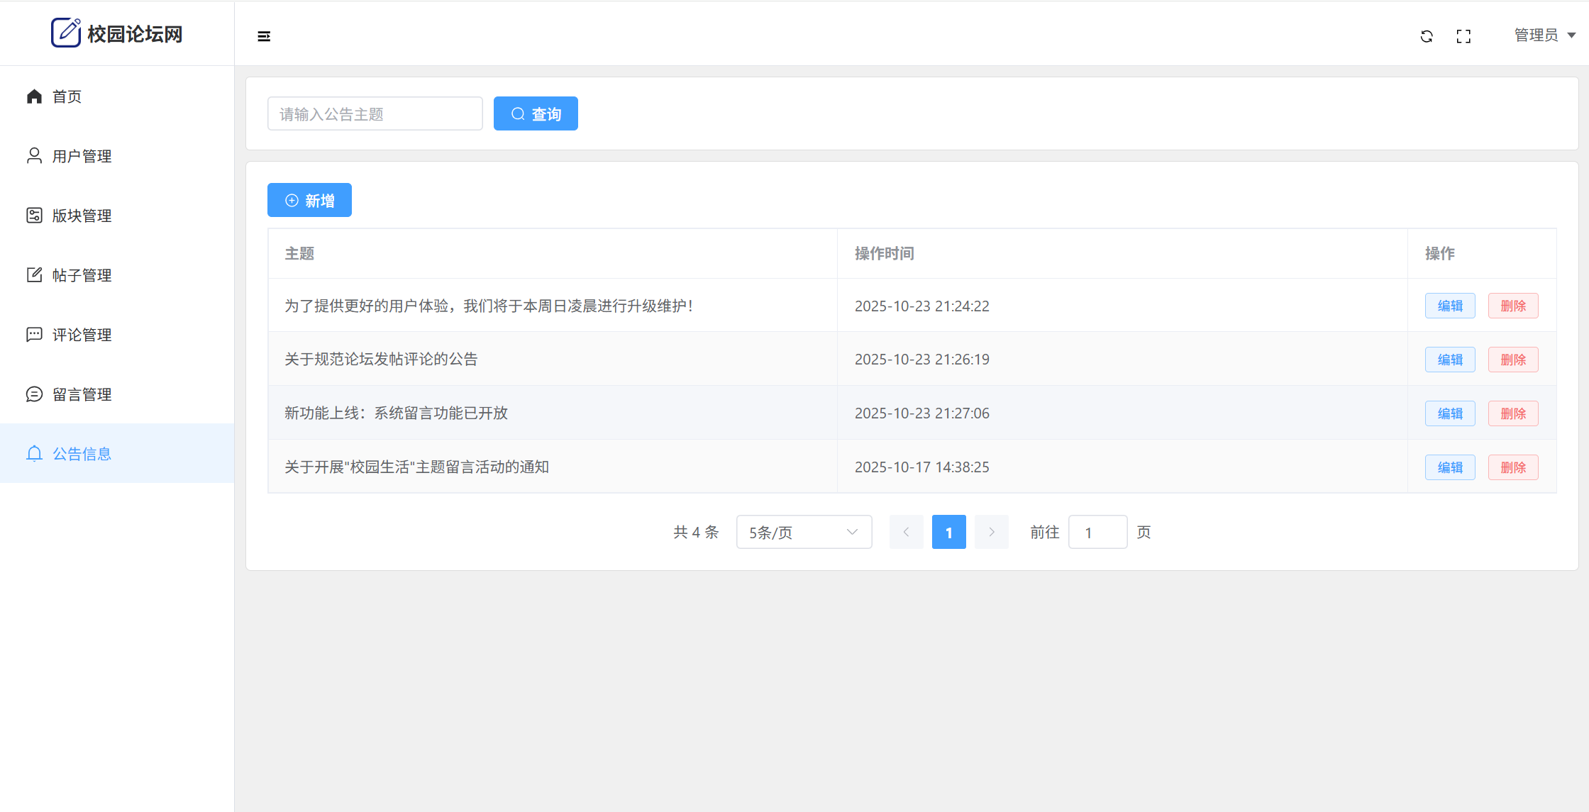Click the 评论管理 comment icon
Viewport: 1589px width, 812px height.
coord(34,335)
